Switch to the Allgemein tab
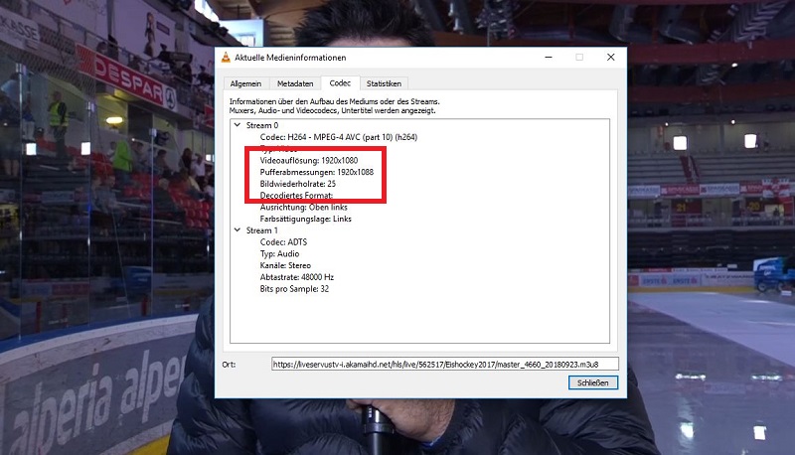This screenshot has width=795, height=455. 244,83
